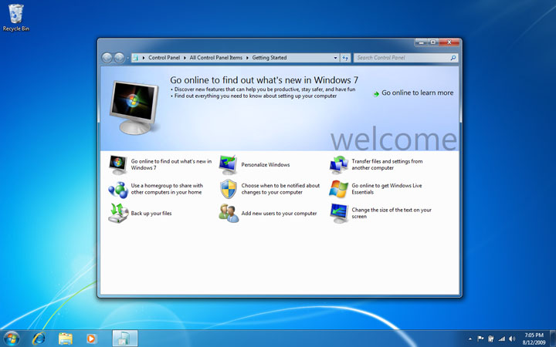The image size is (556, 347).
Task: Open the Recycle Bin on desktop
Action: point(15,15)
